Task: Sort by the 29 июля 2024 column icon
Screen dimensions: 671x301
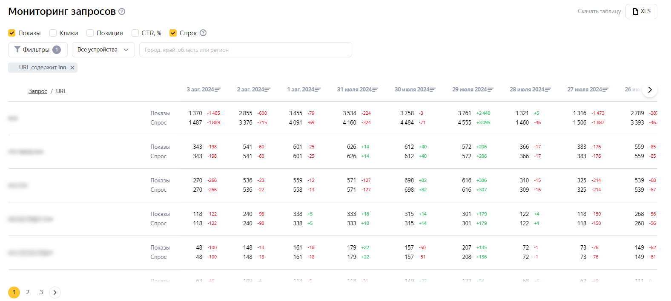Action: coord(490,90)
